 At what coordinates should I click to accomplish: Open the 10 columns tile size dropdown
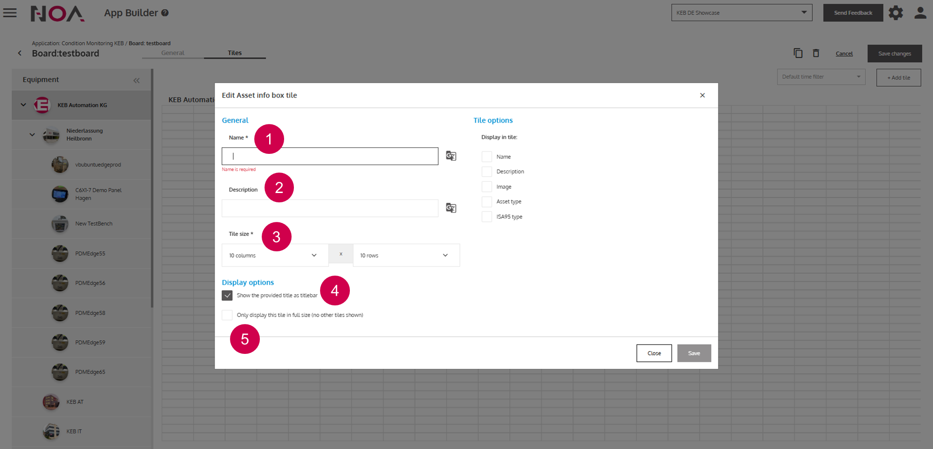(x=275, y=256)
